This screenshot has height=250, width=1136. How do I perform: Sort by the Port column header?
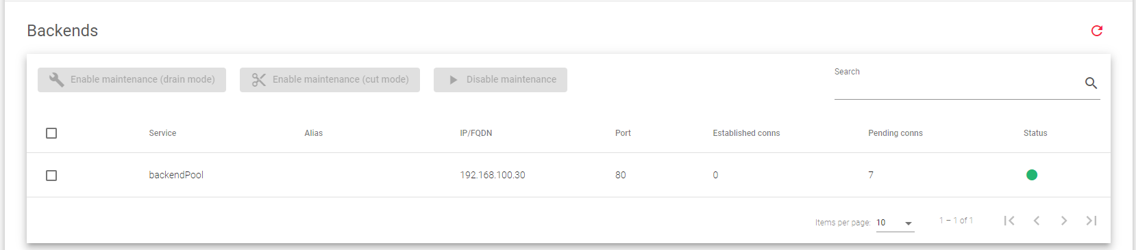(x=623, y=133)
